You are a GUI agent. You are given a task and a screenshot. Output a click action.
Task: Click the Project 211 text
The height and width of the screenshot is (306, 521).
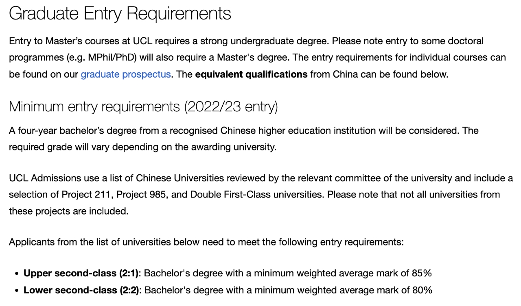[x=86, y=195]
